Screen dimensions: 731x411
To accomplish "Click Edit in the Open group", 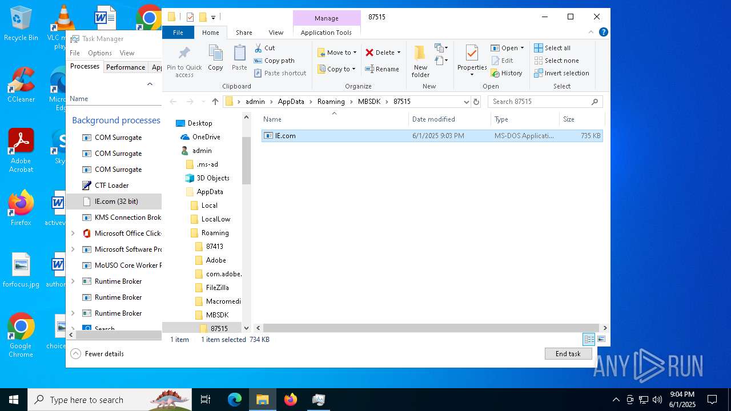I will 501,61.
